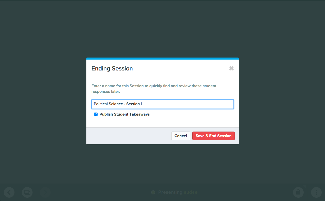Click the blue bar atop the dialog

pyautogui.click(x=163, y=59)
